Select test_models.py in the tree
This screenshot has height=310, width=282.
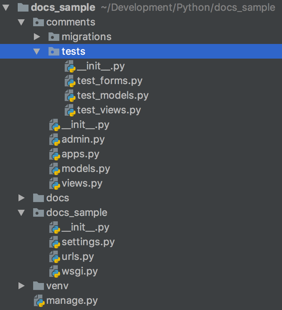click(x=113, y=96)
